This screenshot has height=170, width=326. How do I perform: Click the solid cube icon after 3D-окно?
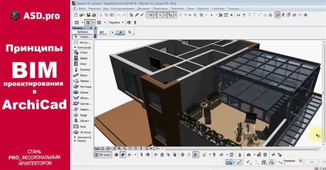tap(116, 155)
